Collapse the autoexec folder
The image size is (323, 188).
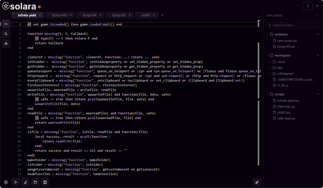coord(267,34)
